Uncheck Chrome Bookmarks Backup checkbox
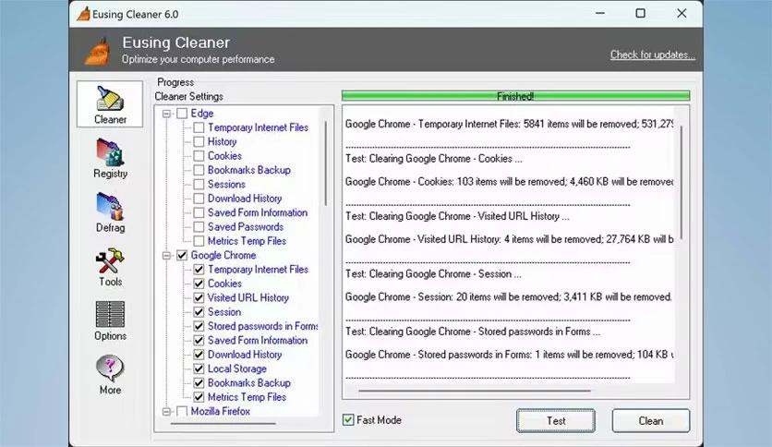The image size is (772, 447). click(199, 383)
